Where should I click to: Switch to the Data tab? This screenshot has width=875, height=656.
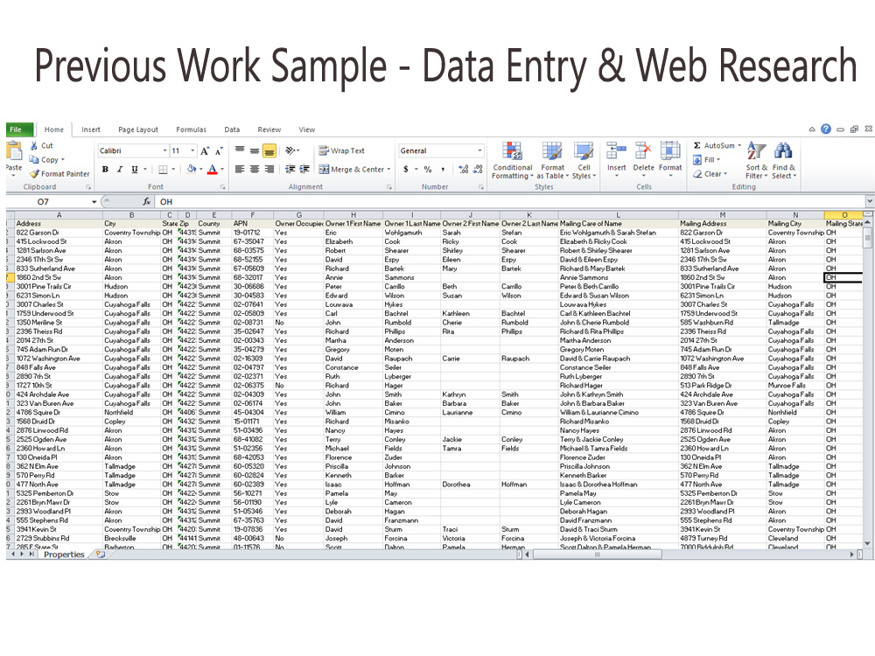232,129
